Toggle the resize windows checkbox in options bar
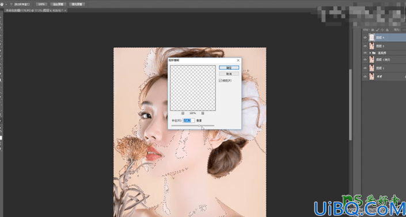Screen dimensions: 406x217 click(x=12, y=5)
